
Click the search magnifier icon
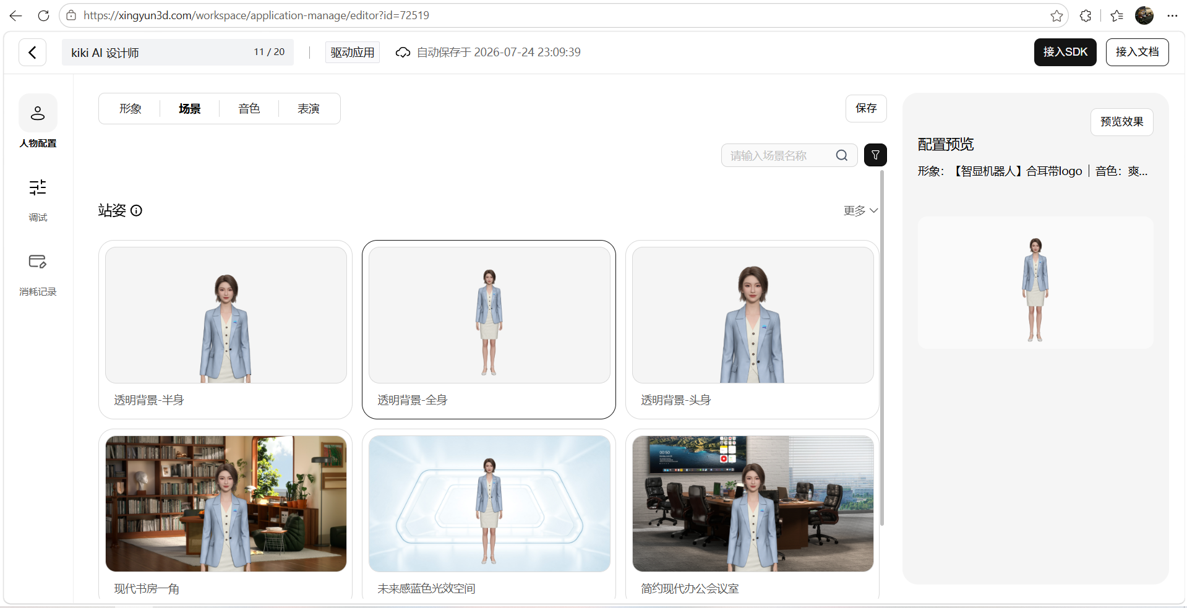tap(842, 155)
